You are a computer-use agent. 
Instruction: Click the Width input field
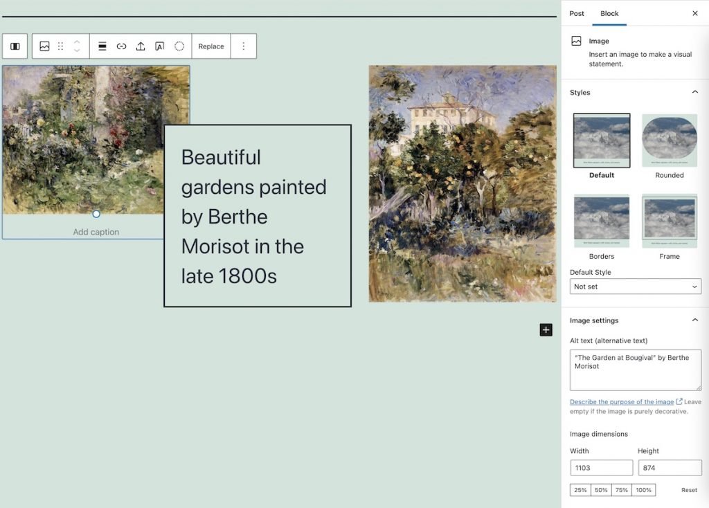coord(601,468)
